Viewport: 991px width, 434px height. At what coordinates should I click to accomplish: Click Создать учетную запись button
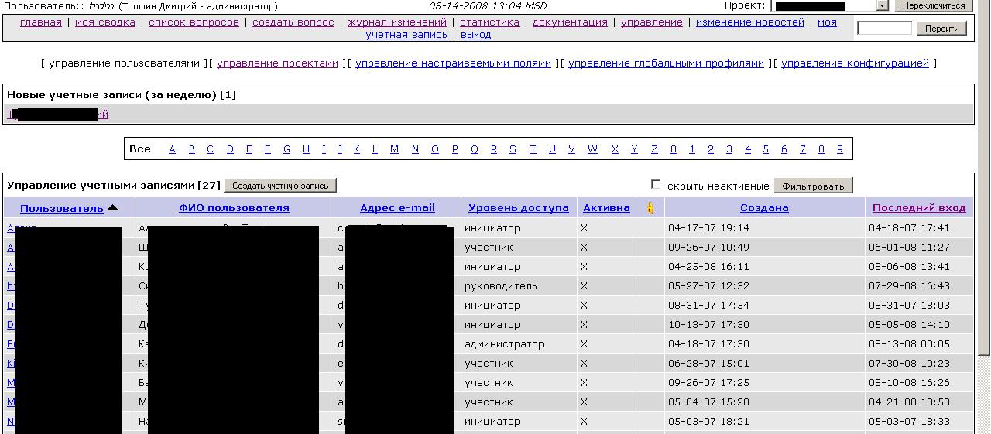(280, 186)
